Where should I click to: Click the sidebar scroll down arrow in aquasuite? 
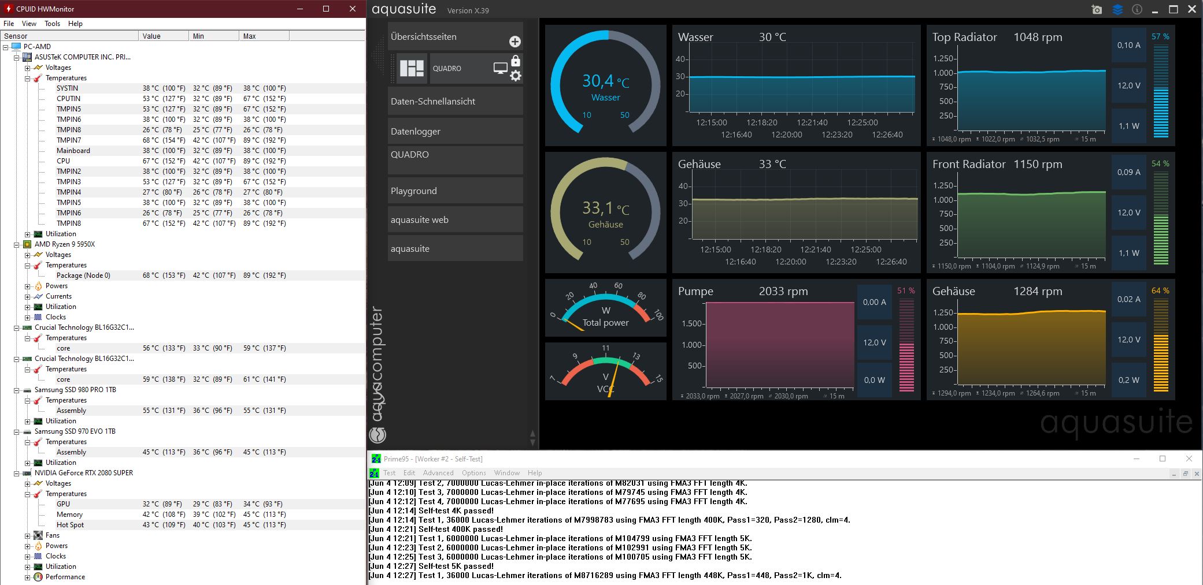pyautogui.click(x=532, y=442)
